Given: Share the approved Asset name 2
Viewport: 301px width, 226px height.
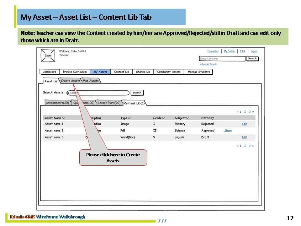Looking at the screenshot, I should pyautogui.click(x=228, y=131).
